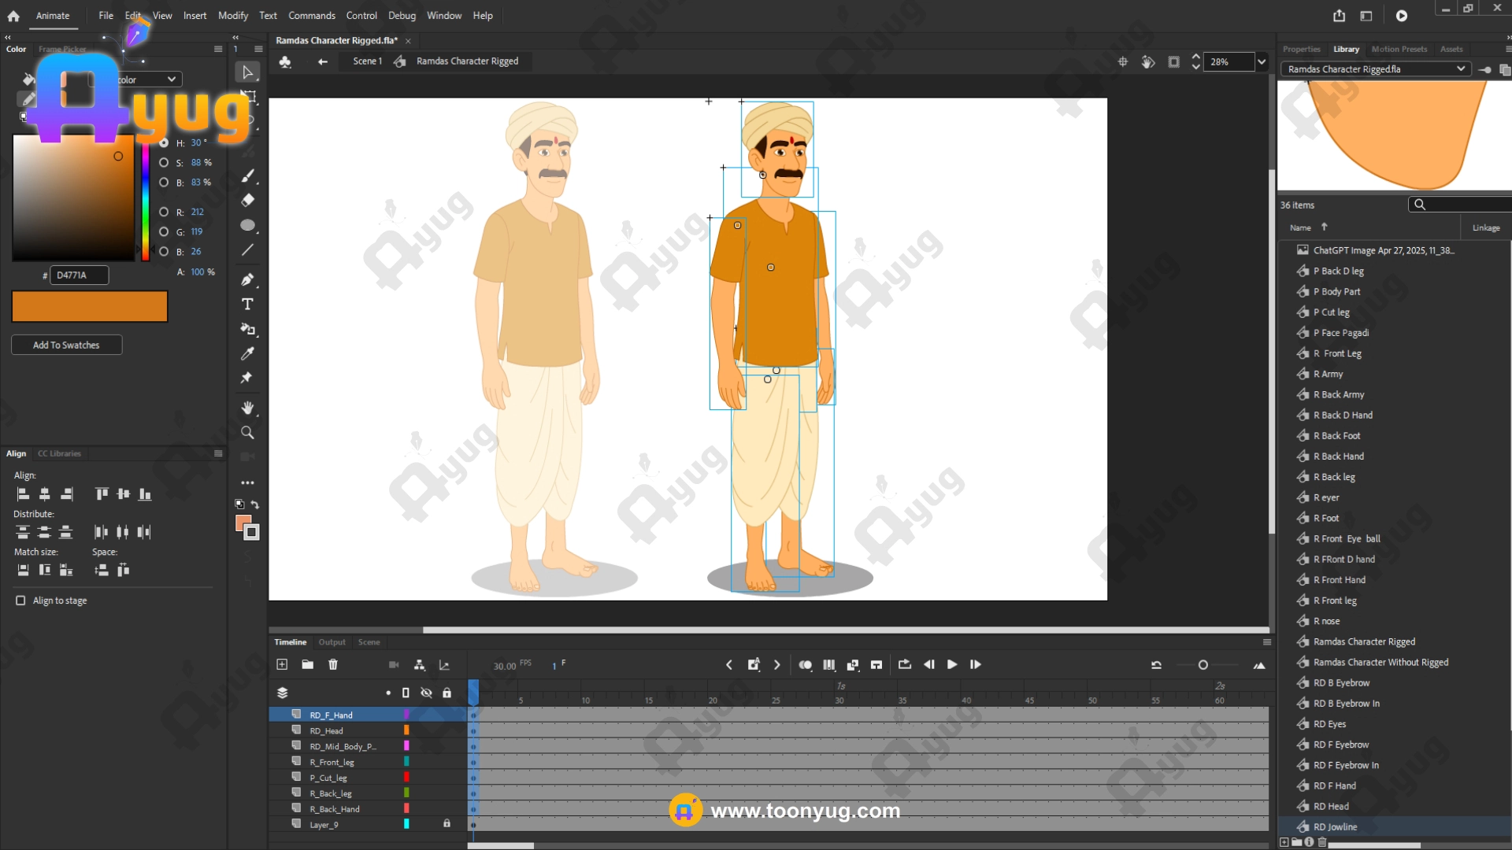Screen dimensions: 1512x850
Task: Switch to the Properties tab
Action: point(1301,49)
